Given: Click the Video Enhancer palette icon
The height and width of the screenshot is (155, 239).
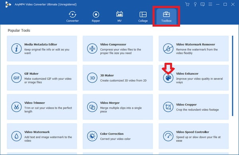Looking at the screenshot, I should click(168, 78).
